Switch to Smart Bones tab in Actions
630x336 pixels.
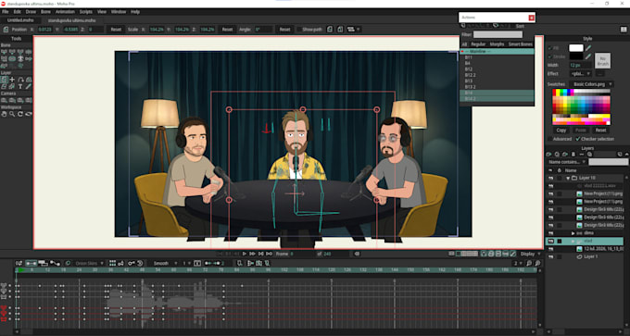tap(521, 44)
